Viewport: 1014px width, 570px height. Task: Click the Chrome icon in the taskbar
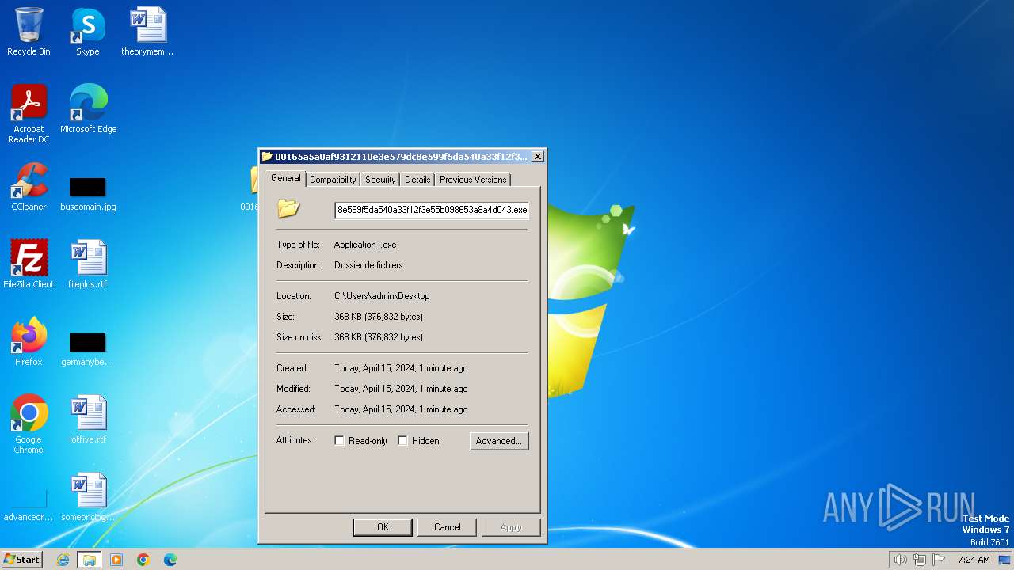pos(143,560)
